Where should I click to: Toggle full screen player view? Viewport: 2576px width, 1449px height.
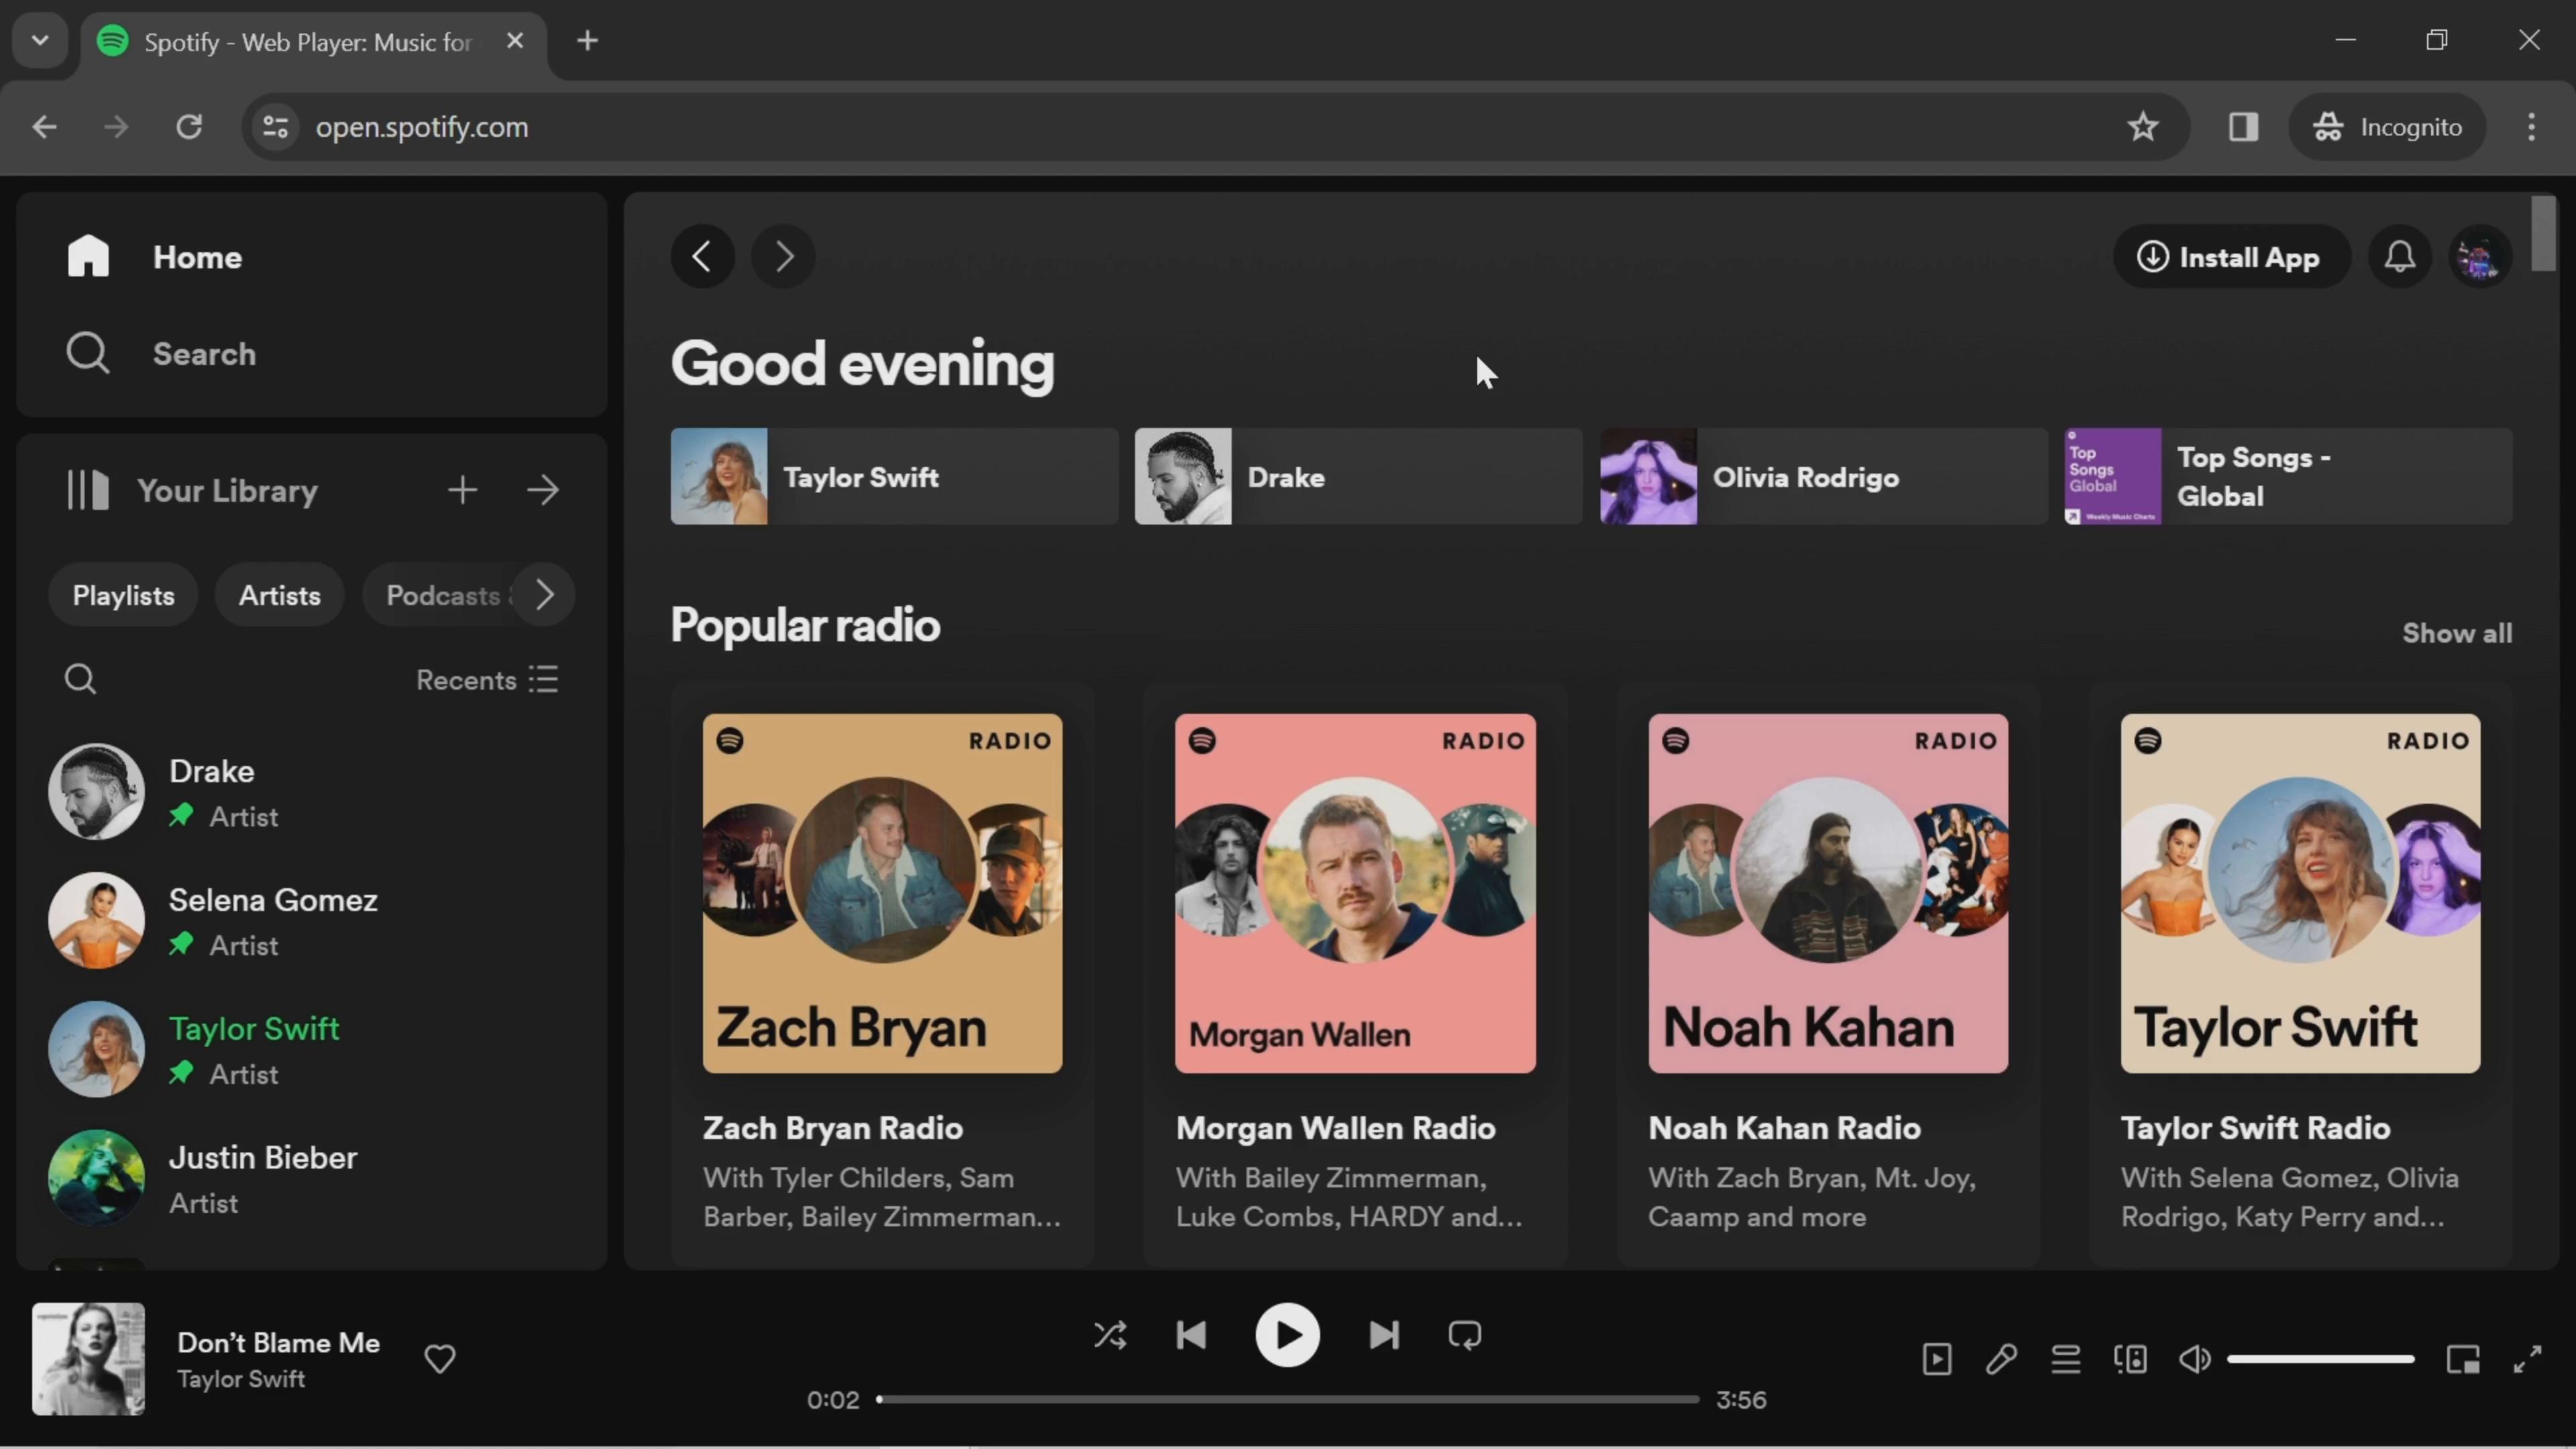tap(2528, 1358)
